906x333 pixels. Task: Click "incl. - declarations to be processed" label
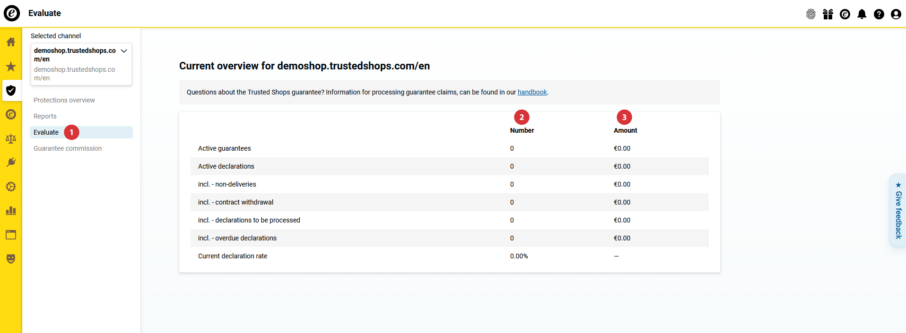point(249,220)
